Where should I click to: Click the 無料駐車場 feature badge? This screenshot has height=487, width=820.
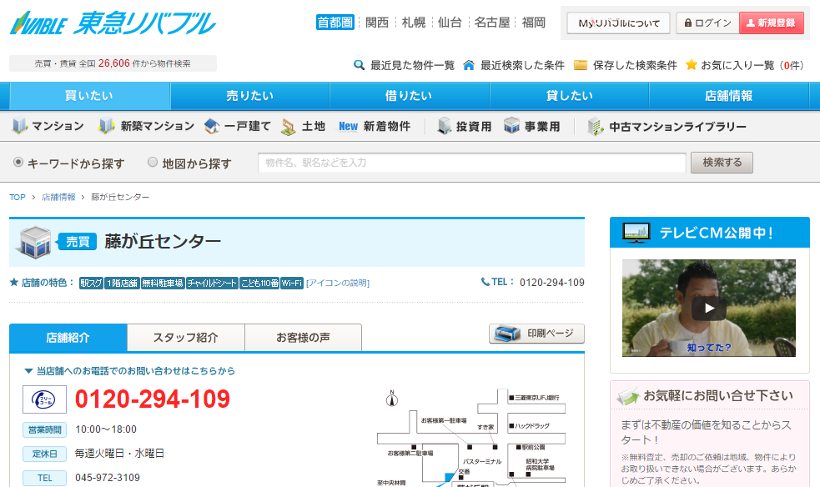163,284
